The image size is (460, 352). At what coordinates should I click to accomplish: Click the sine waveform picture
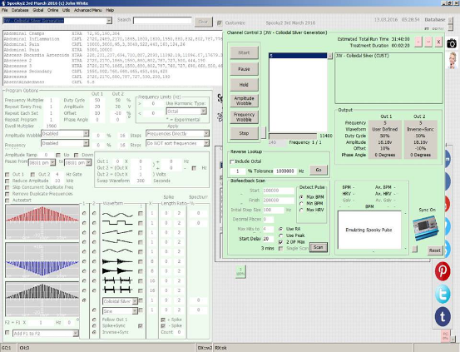coord(117,214)
